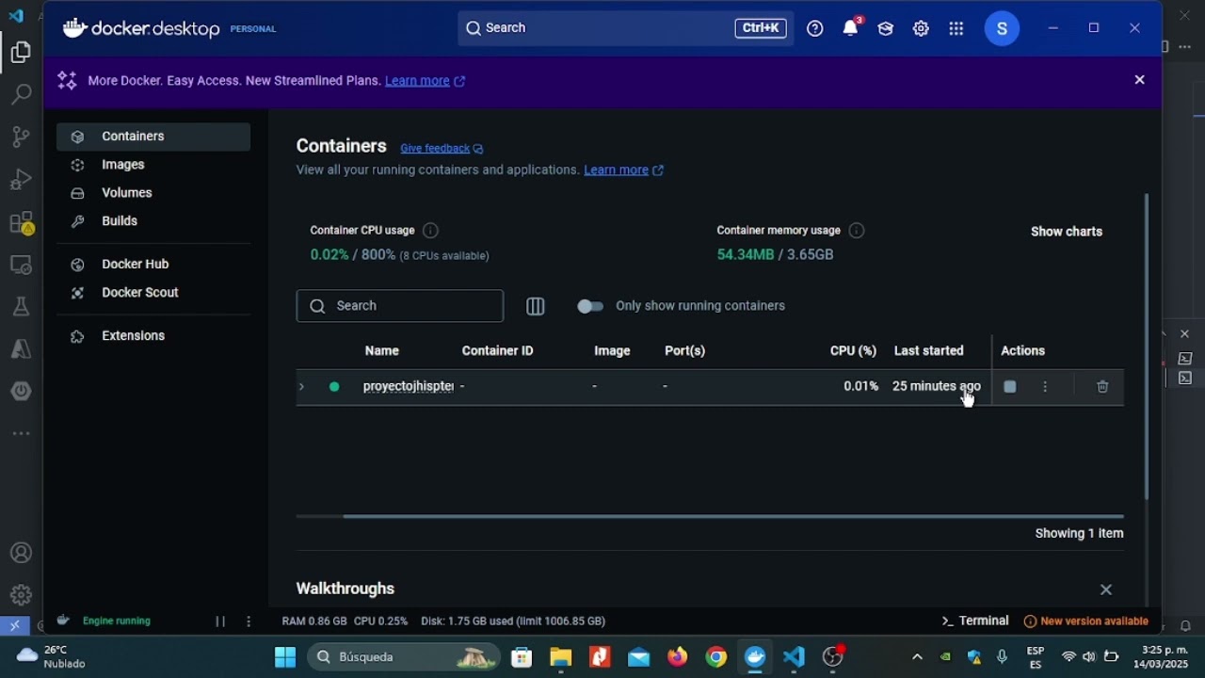Open Learn more link under Containers
Image resolution: width=1205 pixels, height=678 pixels.
pos(623,170)
